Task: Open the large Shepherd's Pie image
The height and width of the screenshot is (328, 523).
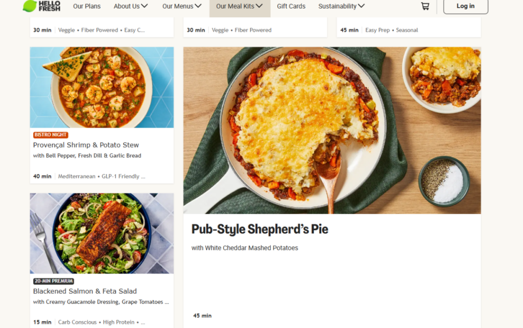Action: pos(332,130)
